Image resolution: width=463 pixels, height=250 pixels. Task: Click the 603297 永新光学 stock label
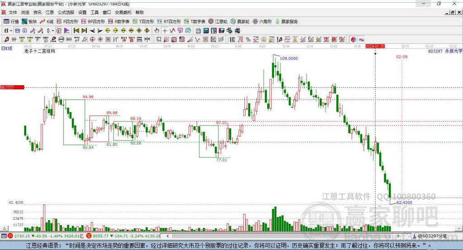(x=445, y=51)
